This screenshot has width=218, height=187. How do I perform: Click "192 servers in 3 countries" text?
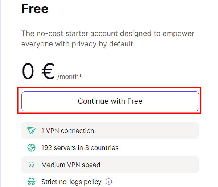tap(80, 148)
